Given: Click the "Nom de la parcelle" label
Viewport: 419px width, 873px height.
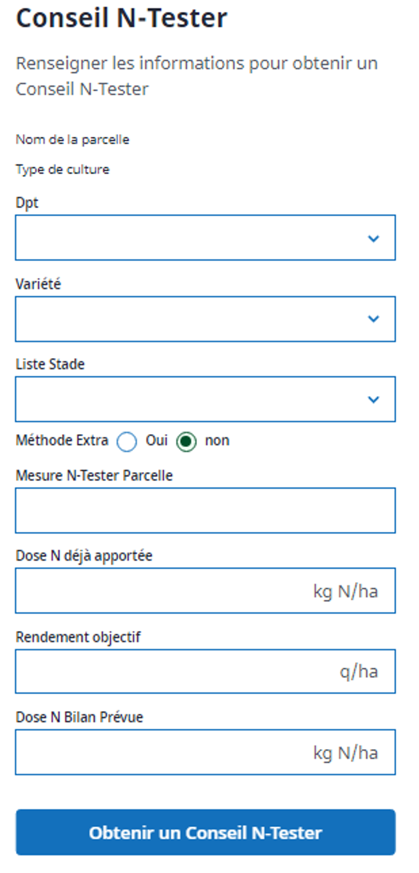Looking at the screenshot, I should [72, 140].
